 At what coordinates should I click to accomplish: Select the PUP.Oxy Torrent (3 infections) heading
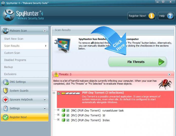click(103, 93)
